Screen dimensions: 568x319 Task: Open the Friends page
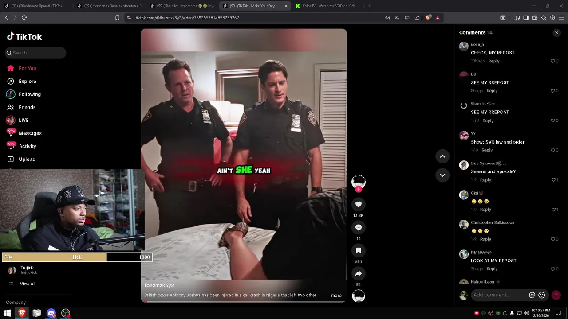tap(27, 107)
